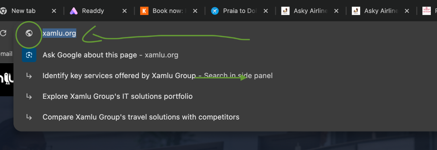This screenshot has width=437, height=150.
Task: Close the New tab
Action: tap(54, 11)
